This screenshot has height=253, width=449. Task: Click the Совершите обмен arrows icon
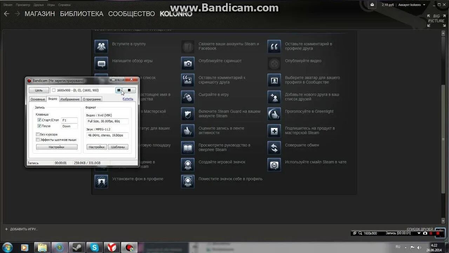click(274, 148)
